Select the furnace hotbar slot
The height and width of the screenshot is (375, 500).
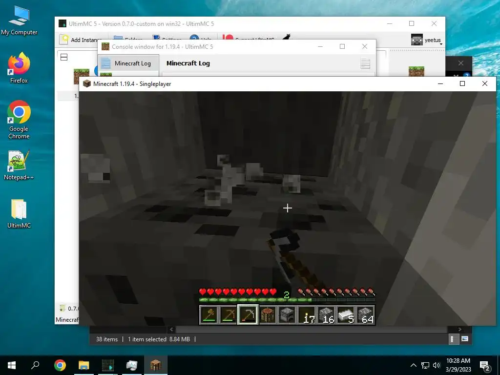click(287, 315)
